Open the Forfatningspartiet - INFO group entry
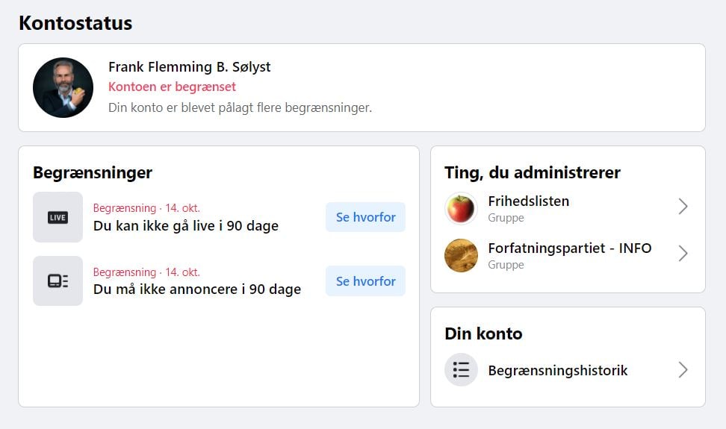This screenshot has width=726, height=429. (x=568, y=256)
